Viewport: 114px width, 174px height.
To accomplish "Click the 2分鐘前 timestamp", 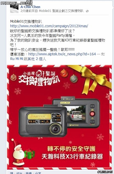I will pyautogui.click(x=26, y=11).
